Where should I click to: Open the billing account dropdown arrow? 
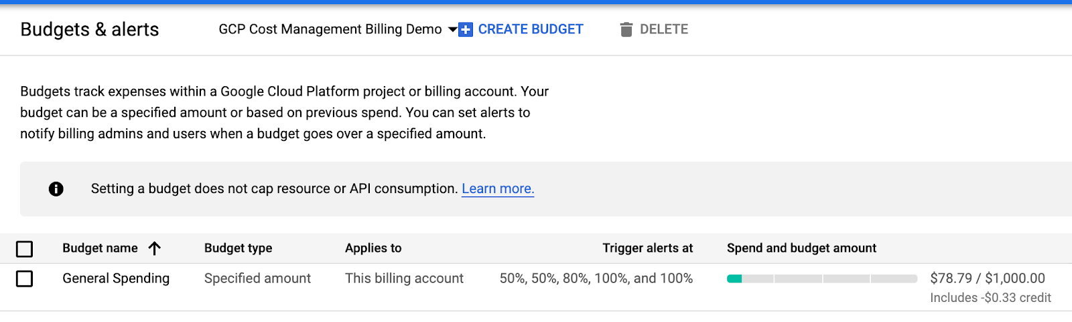point(452,29)
